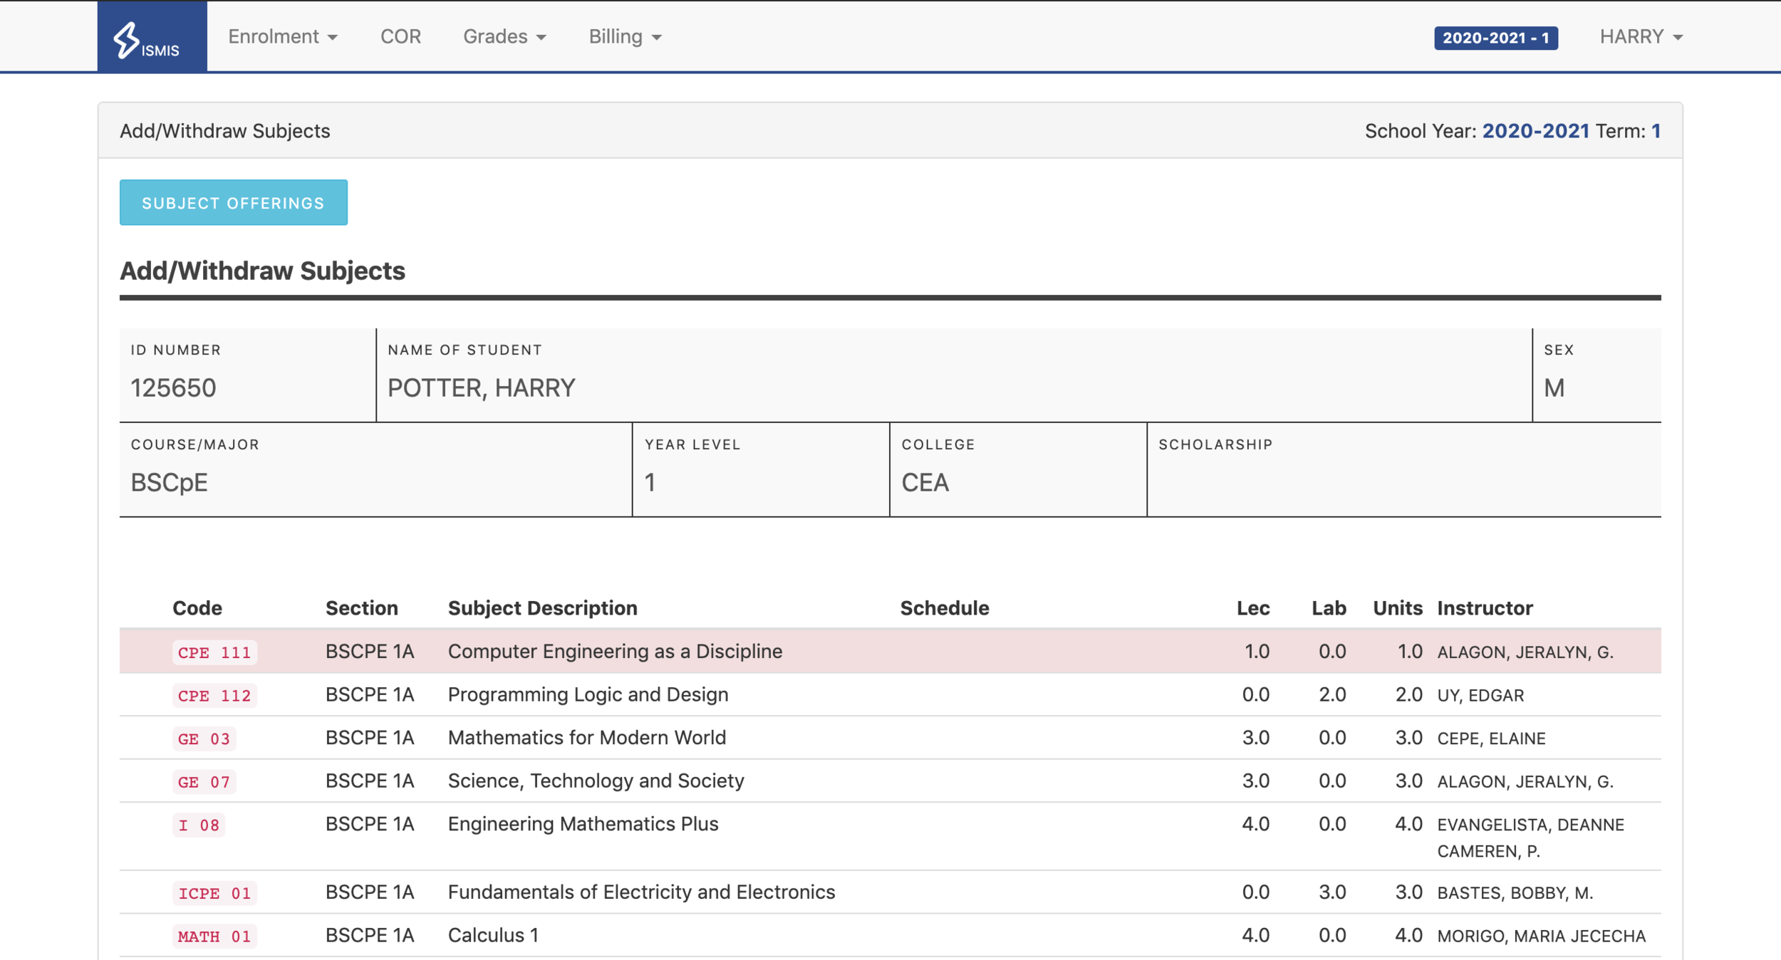The height and width of the screenshot is (960, 1781).
Task: Click the GE 03 code tag
Action: [204, 739]
